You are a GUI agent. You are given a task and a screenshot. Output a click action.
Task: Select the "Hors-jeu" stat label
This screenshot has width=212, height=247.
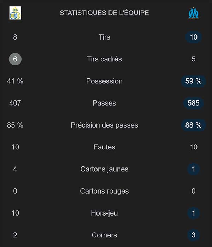pyautogui.click(x=104, y=213)
